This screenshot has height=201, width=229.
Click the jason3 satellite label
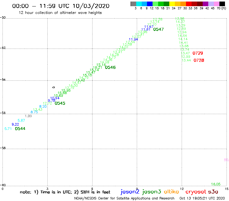tap(152, 192)
